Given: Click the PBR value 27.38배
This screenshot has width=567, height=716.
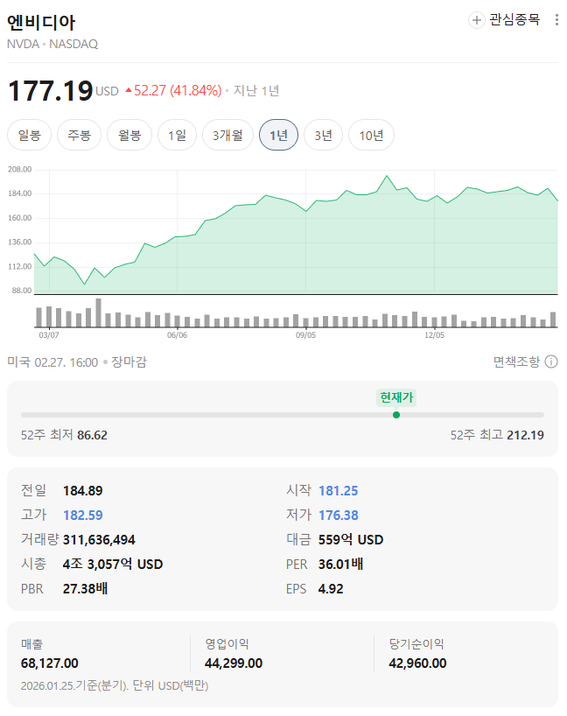Looking at the screenshot, I should [x=86, y=589].
